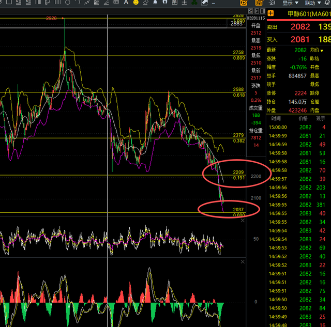Open the 联动 dropdown menu
The height and width of the screenshot is (327, 331).
pos(313,3)
